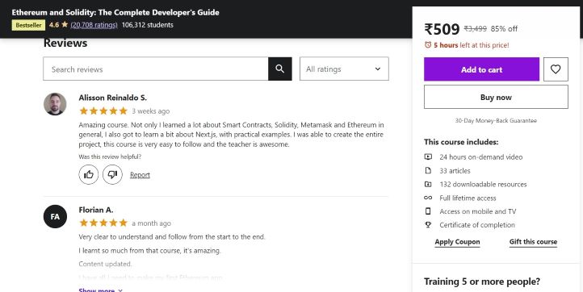Click reviewer name Florian A.
The width and height of the screenshot is (583, 292).
pyautogui.click(x=96, y=210)
